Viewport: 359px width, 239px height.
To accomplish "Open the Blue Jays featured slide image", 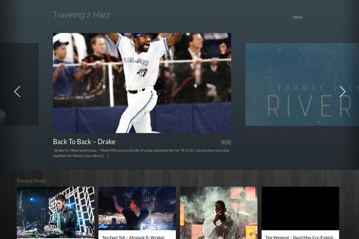I will (142, 83).
